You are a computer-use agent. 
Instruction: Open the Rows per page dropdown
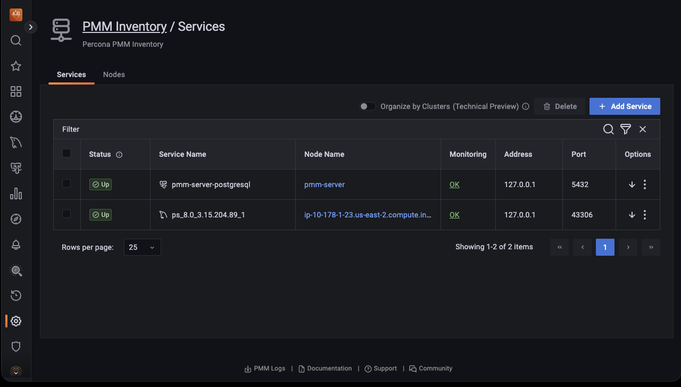pyautogui.click(x=142, y=247)
